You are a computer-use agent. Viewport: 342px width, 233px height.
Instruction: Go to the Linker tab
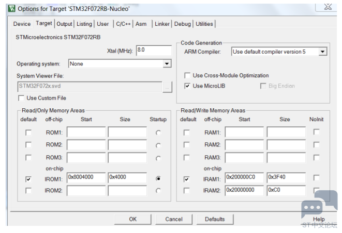point(161,24)
